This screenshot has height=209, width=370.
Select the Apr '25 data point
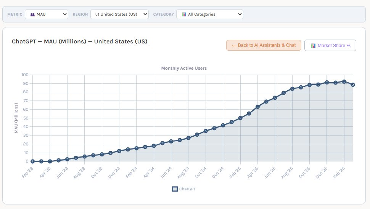[x=257, y=107]
